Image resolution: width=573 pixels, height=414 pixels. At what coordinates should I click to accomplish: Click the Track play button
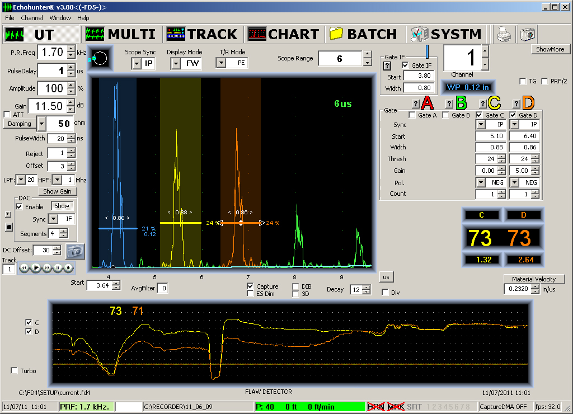tap(36, 268)
